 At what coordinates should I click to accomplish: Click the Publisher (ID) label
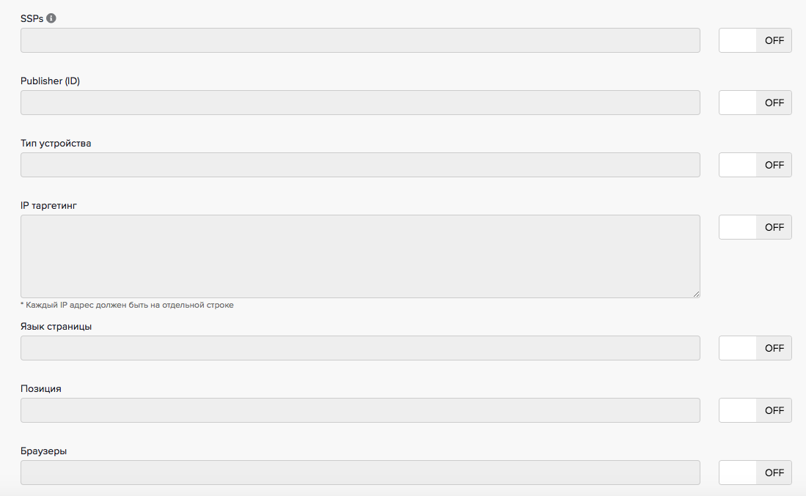coord(50,81)
